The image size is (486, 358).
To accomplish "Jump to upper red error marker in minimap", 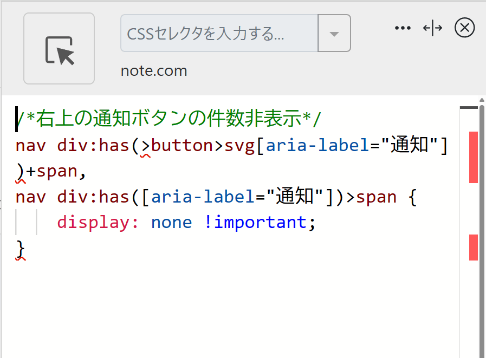I will click(x=473, y=157).
